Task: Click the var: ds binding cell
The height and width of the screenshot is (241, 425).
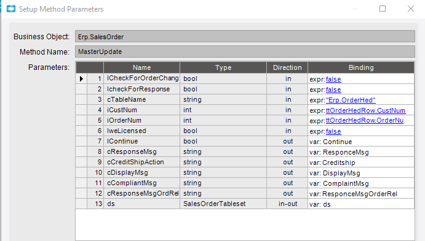Action: (361, 204)
